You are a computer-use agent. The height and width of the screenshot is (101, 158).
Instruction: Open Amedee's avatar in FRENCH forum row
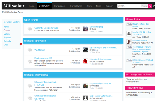point(85,85)
